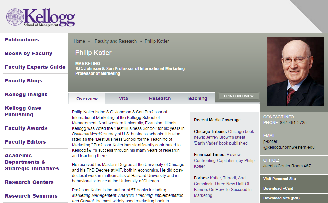This screenshot has height=203, width=328.
Task: Open Faculty Awards page
Action: click(x=26, y=128)
